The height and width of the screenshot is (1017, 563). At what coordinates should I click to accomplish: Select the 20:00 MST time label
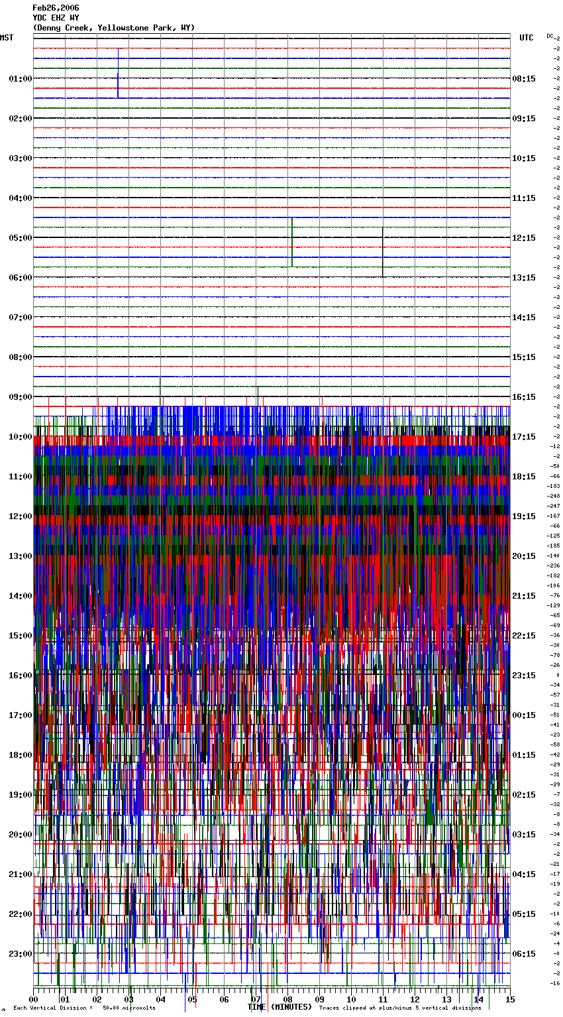(20, 834)
